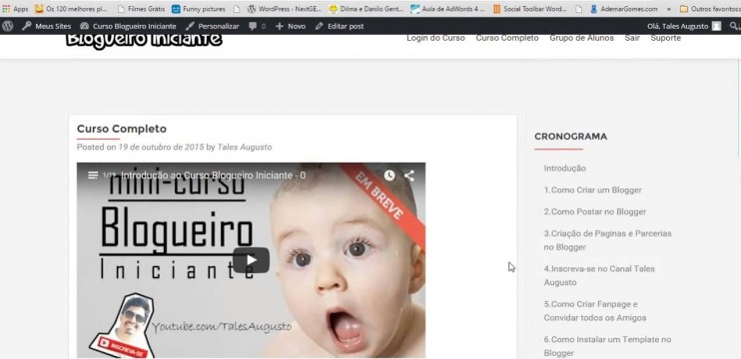
Task: Click the user avatar in admin bar
Action: 716,26
